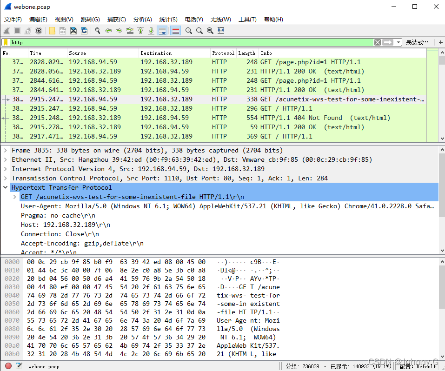445x371 pixels.
Task: Open the 无线(W) menu
Action: [x=221, y=20]
